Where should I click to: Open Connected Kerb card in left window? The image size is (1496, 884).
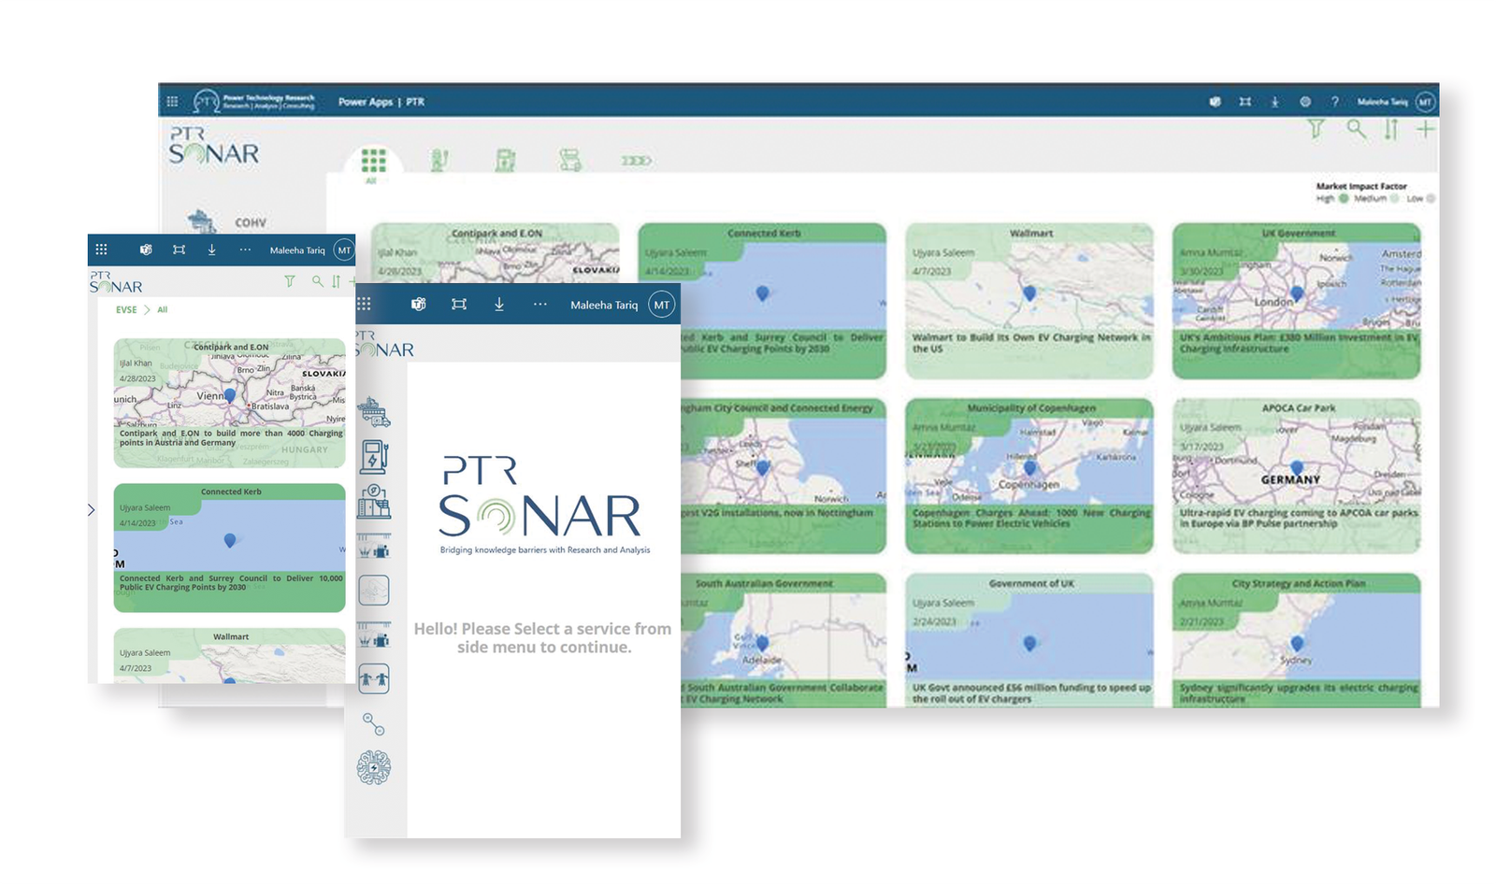click(230, 548)
